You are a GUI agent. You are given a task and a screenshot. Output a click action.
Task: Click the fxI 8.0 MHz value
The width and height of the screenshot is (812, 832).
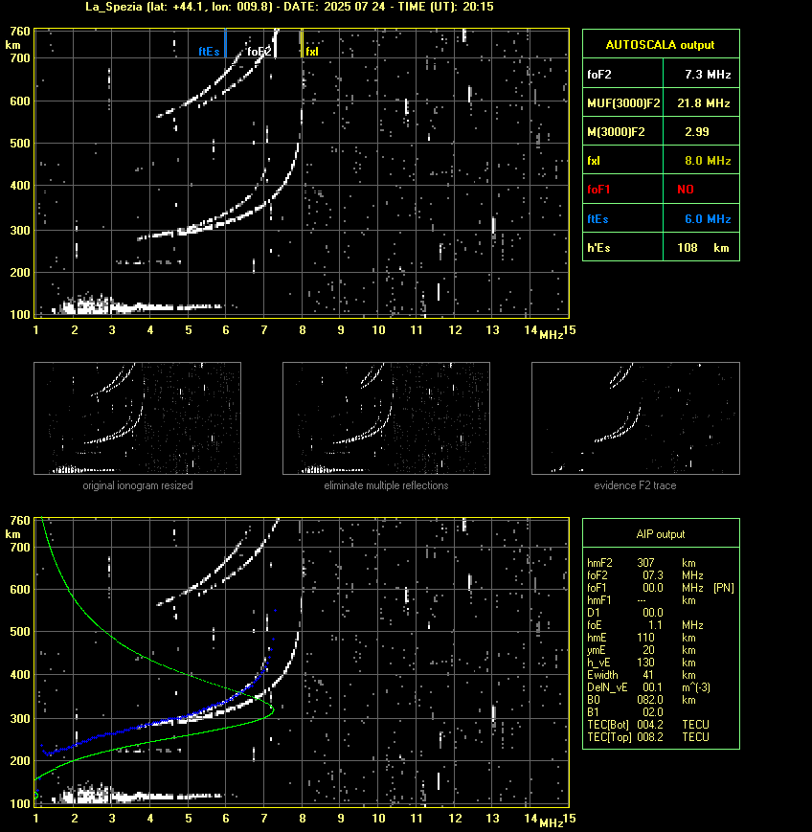[708, 160]
